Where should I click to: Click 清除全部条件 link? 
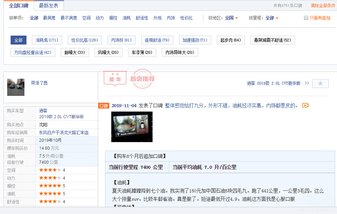(323, 6)
